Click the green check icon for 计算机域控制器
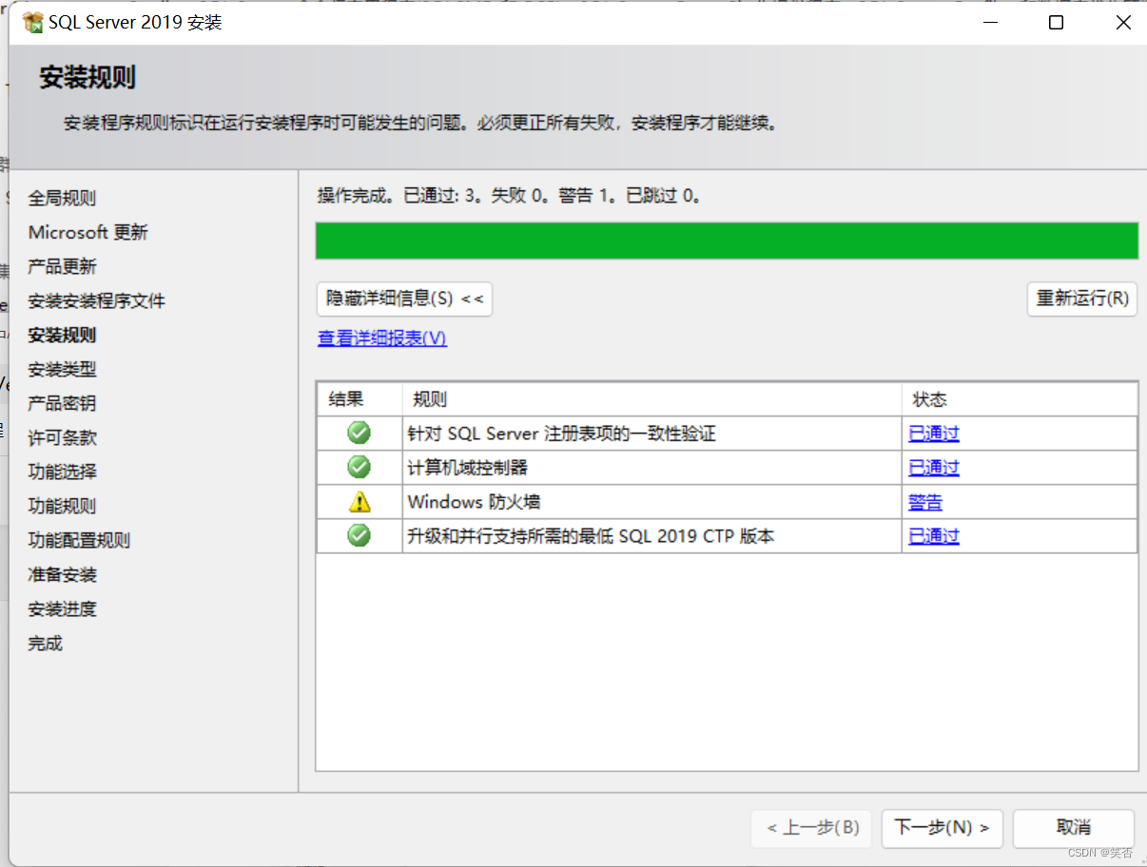 click(359, 467)
